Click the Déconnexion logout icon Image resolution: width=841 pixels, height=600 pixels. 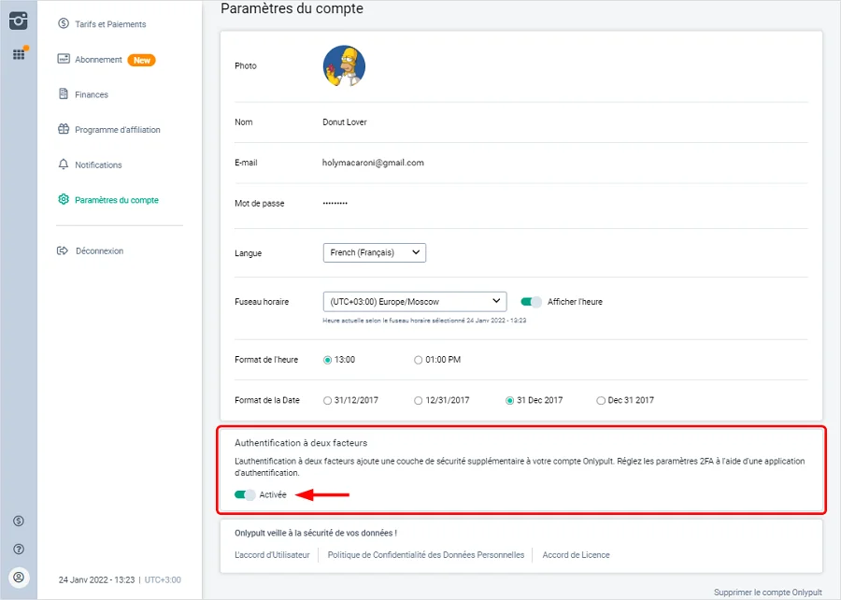(x=64, y=250)
